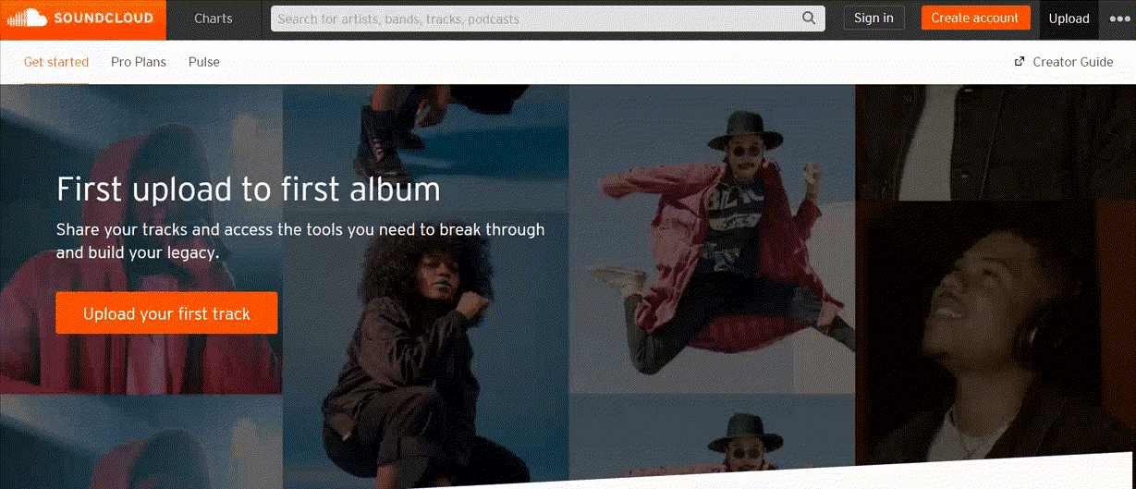Open the Charts page
This screenshot has width=1136, height=489.
[214, 18]
